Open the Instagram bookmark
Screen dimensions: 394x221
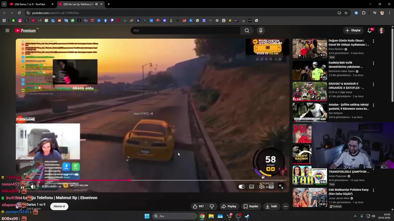point(20,21)
